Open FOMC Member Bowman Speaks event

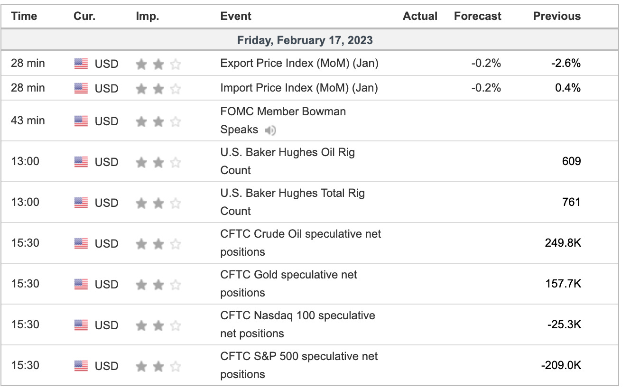tap(283, 120)
